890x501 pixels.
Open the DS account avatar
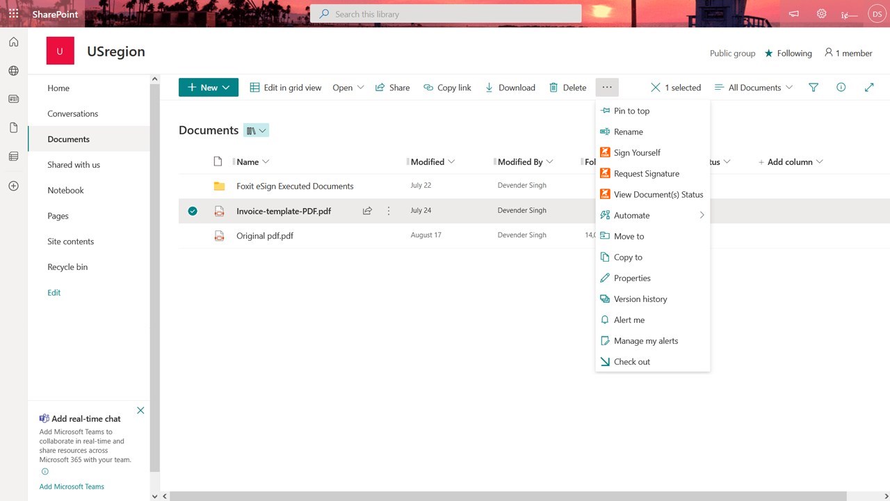pos(876,14)
